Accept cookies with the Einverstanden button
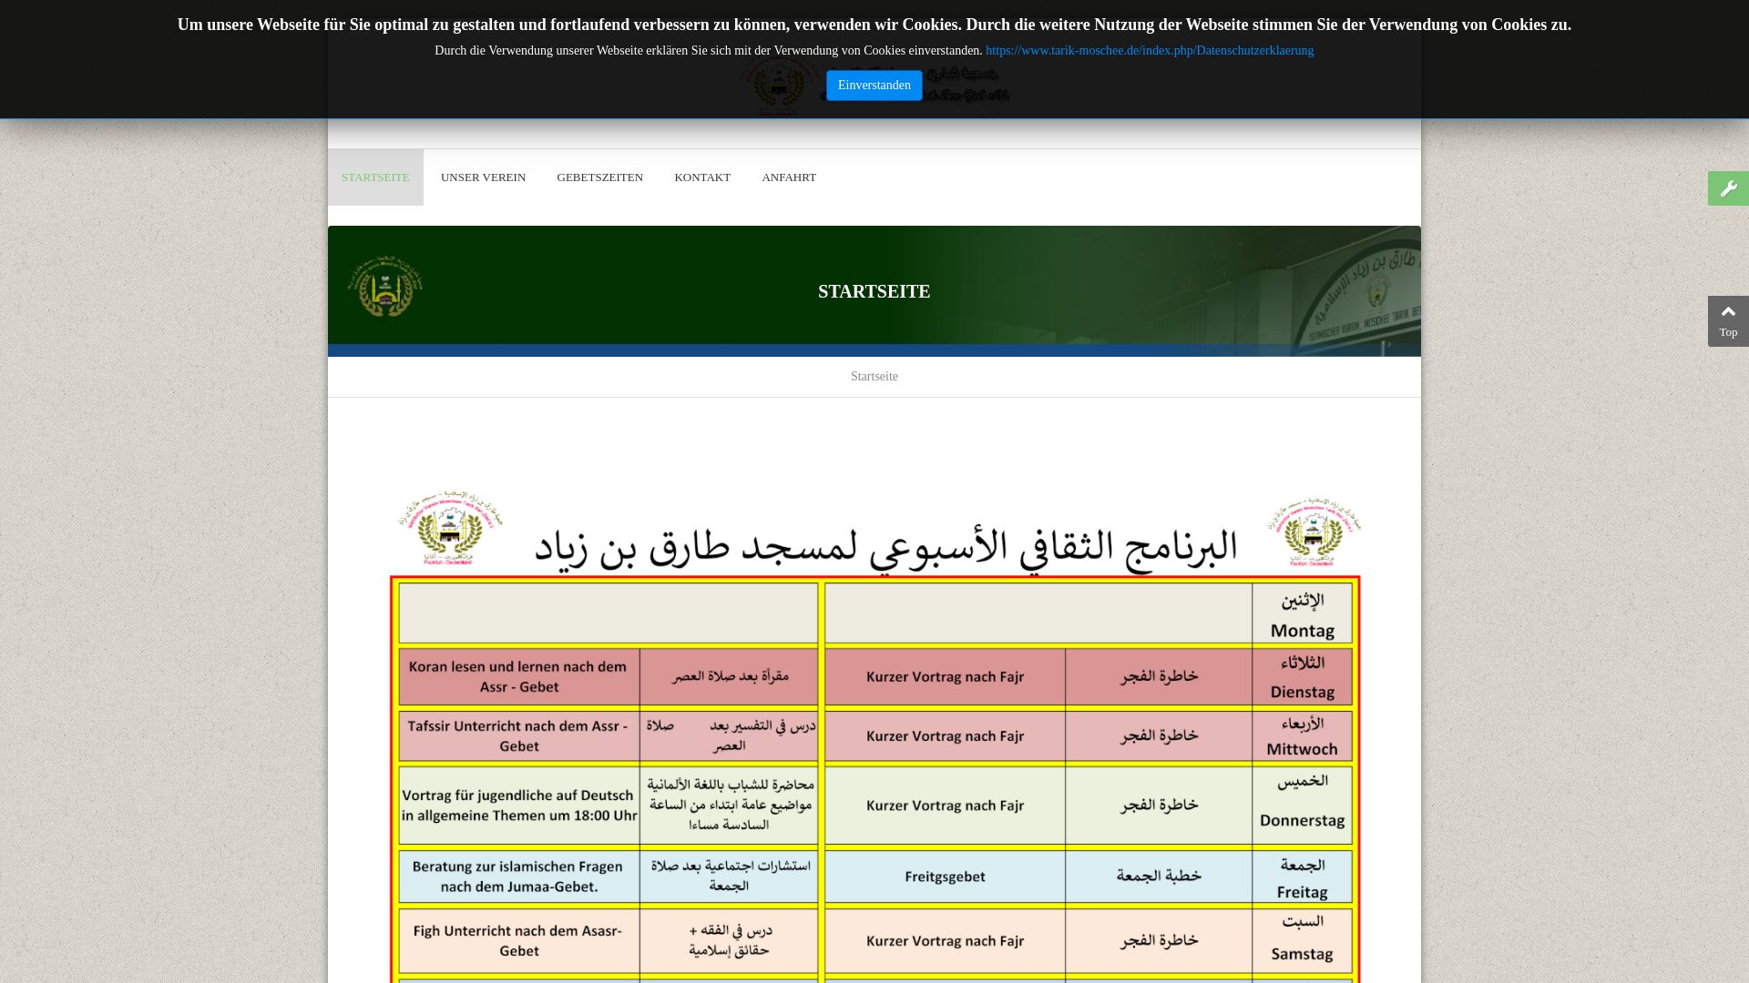The width and height of the screenshot is (1749, 983). coord(874,86)
